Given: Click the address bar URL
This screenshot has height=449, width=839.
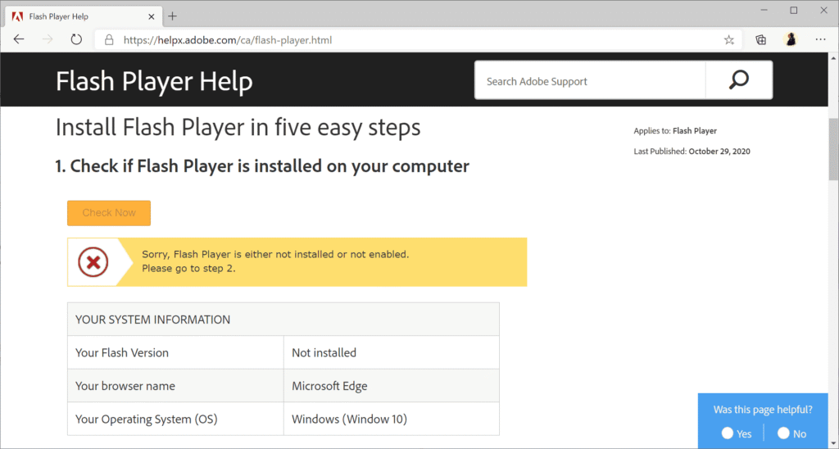Looking at the screenshot, I should click(228, 40).
